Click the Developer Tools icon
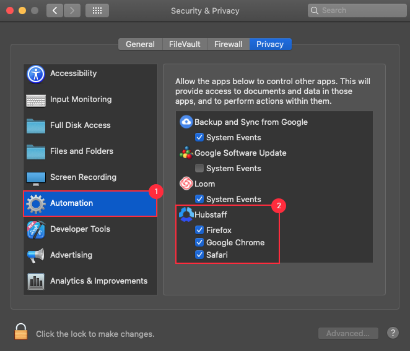 pyautogui.click(x=36, y=230)
